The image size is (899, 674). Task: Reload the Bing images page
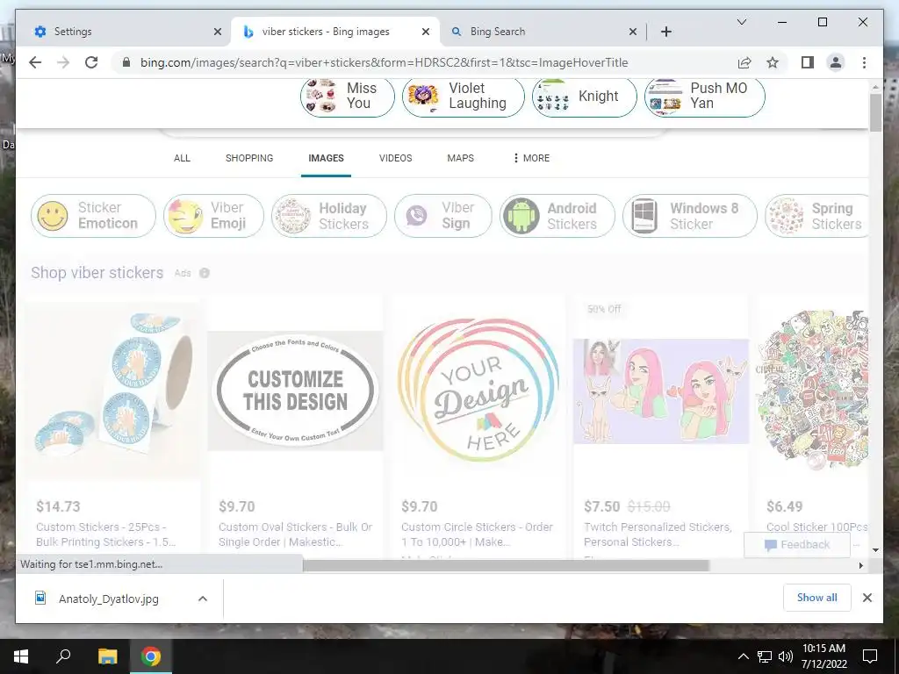point(91,62)
